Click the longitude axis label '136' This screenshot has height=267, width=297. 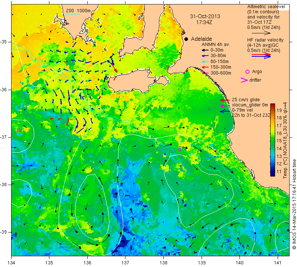pyautogui.click(x=87, y=263)
